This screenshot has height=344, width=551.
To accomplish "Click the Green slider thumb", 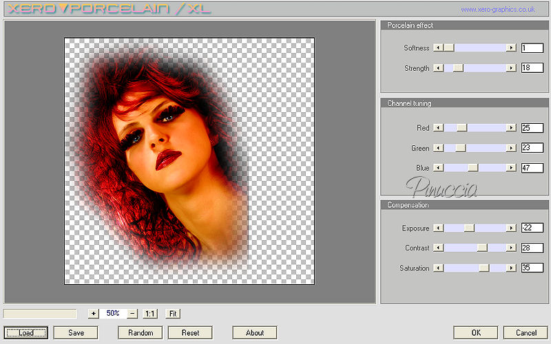I will tap(461, 148).
